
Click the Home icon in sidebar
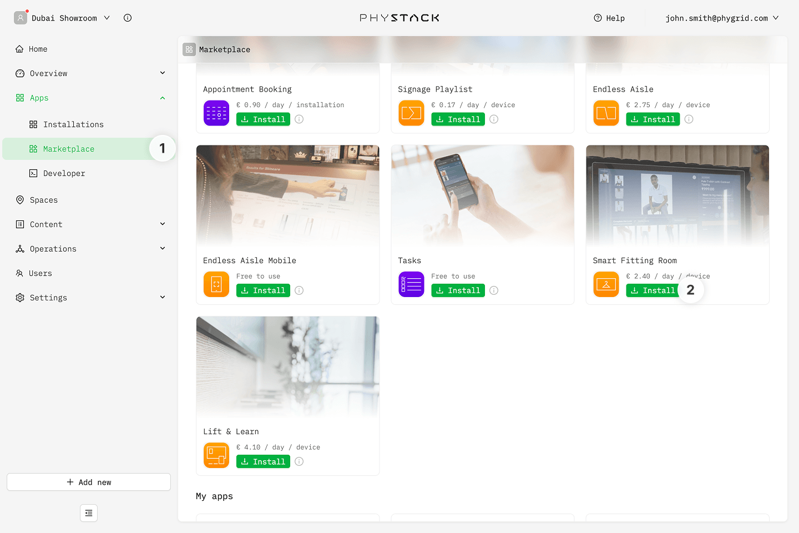19,49
